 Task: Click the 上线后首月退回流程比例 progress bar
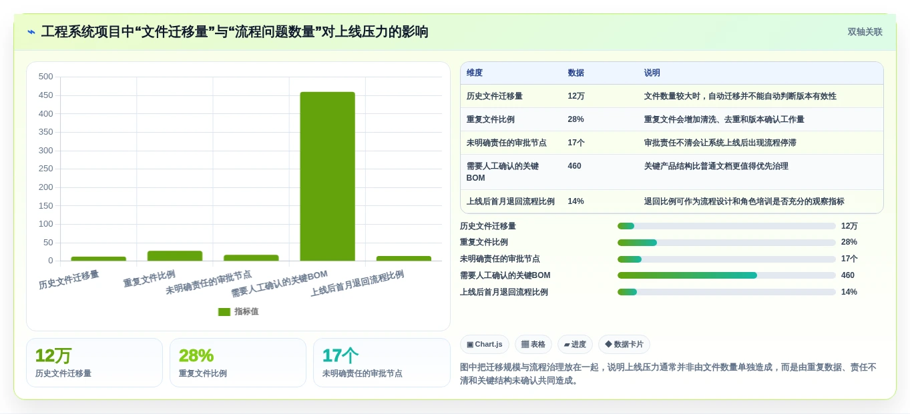726,292
